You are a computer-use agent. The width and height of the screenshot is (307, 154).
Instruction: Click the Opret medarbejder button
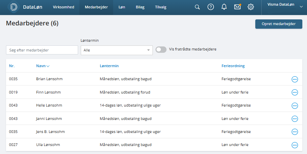[279, 24]
